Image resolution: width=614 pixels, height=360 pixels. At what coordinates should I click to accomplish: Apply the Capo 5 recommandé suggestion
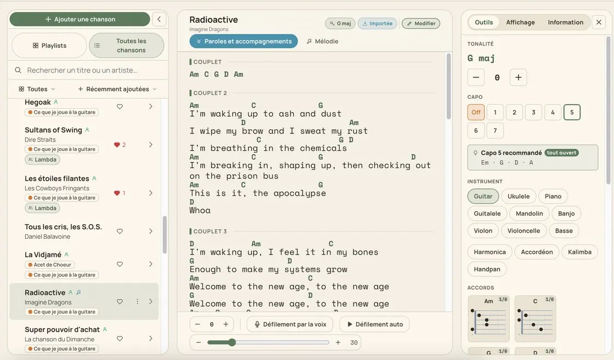coord(532,157)
